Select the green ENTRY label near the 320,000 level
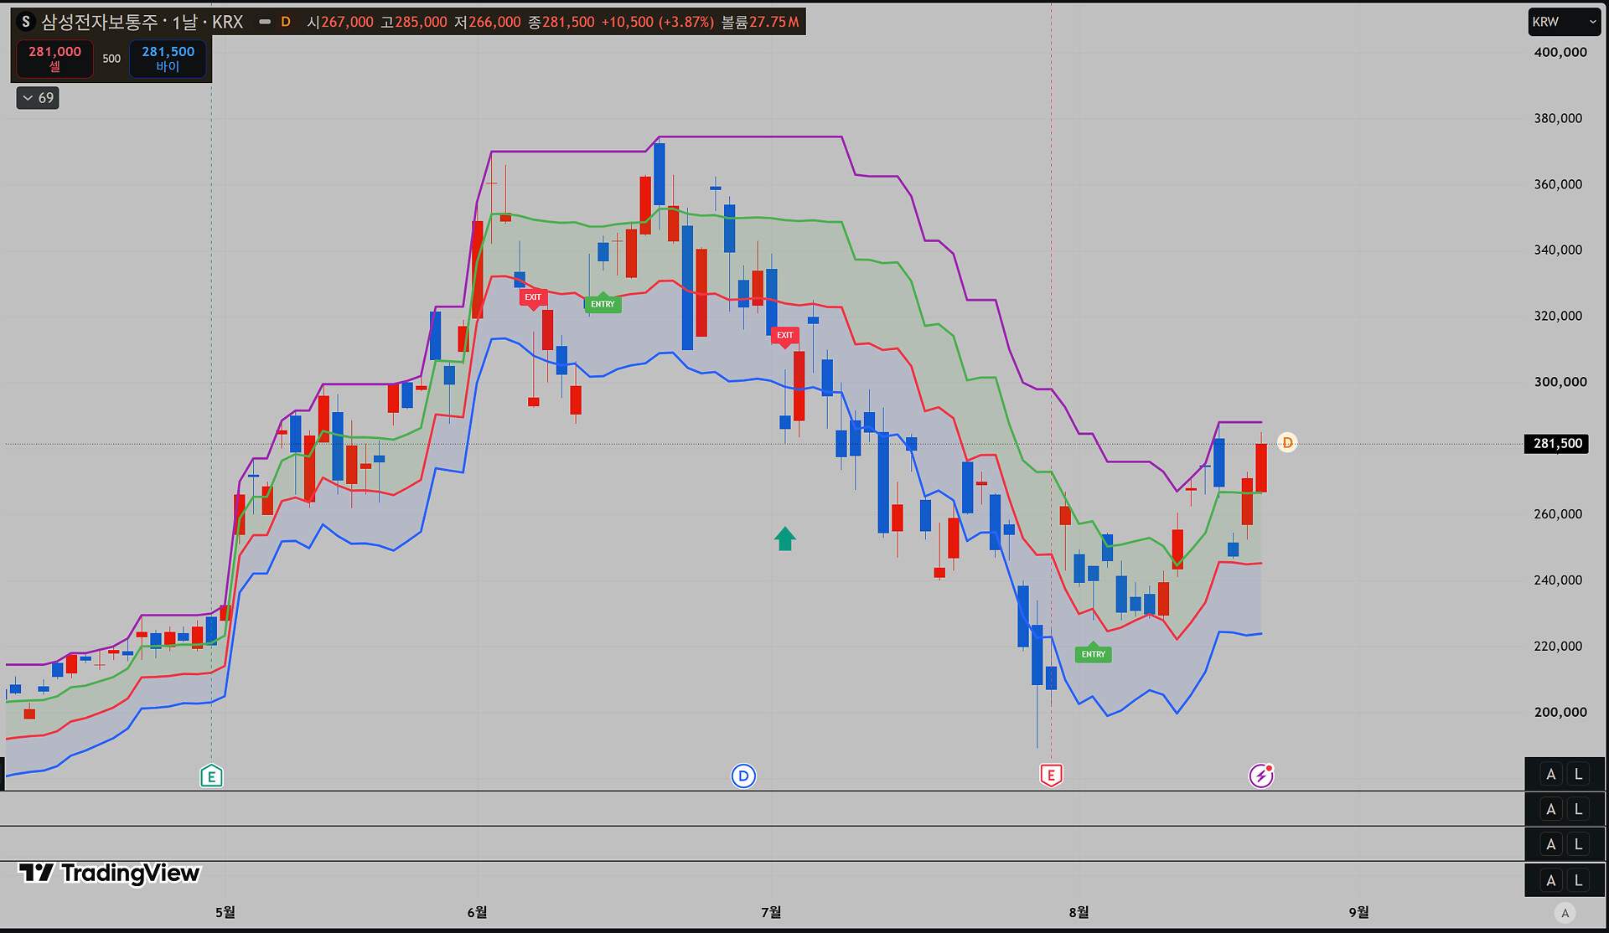Image resolution: width=1609 pixels, height=933 pixels. (603, 304)
